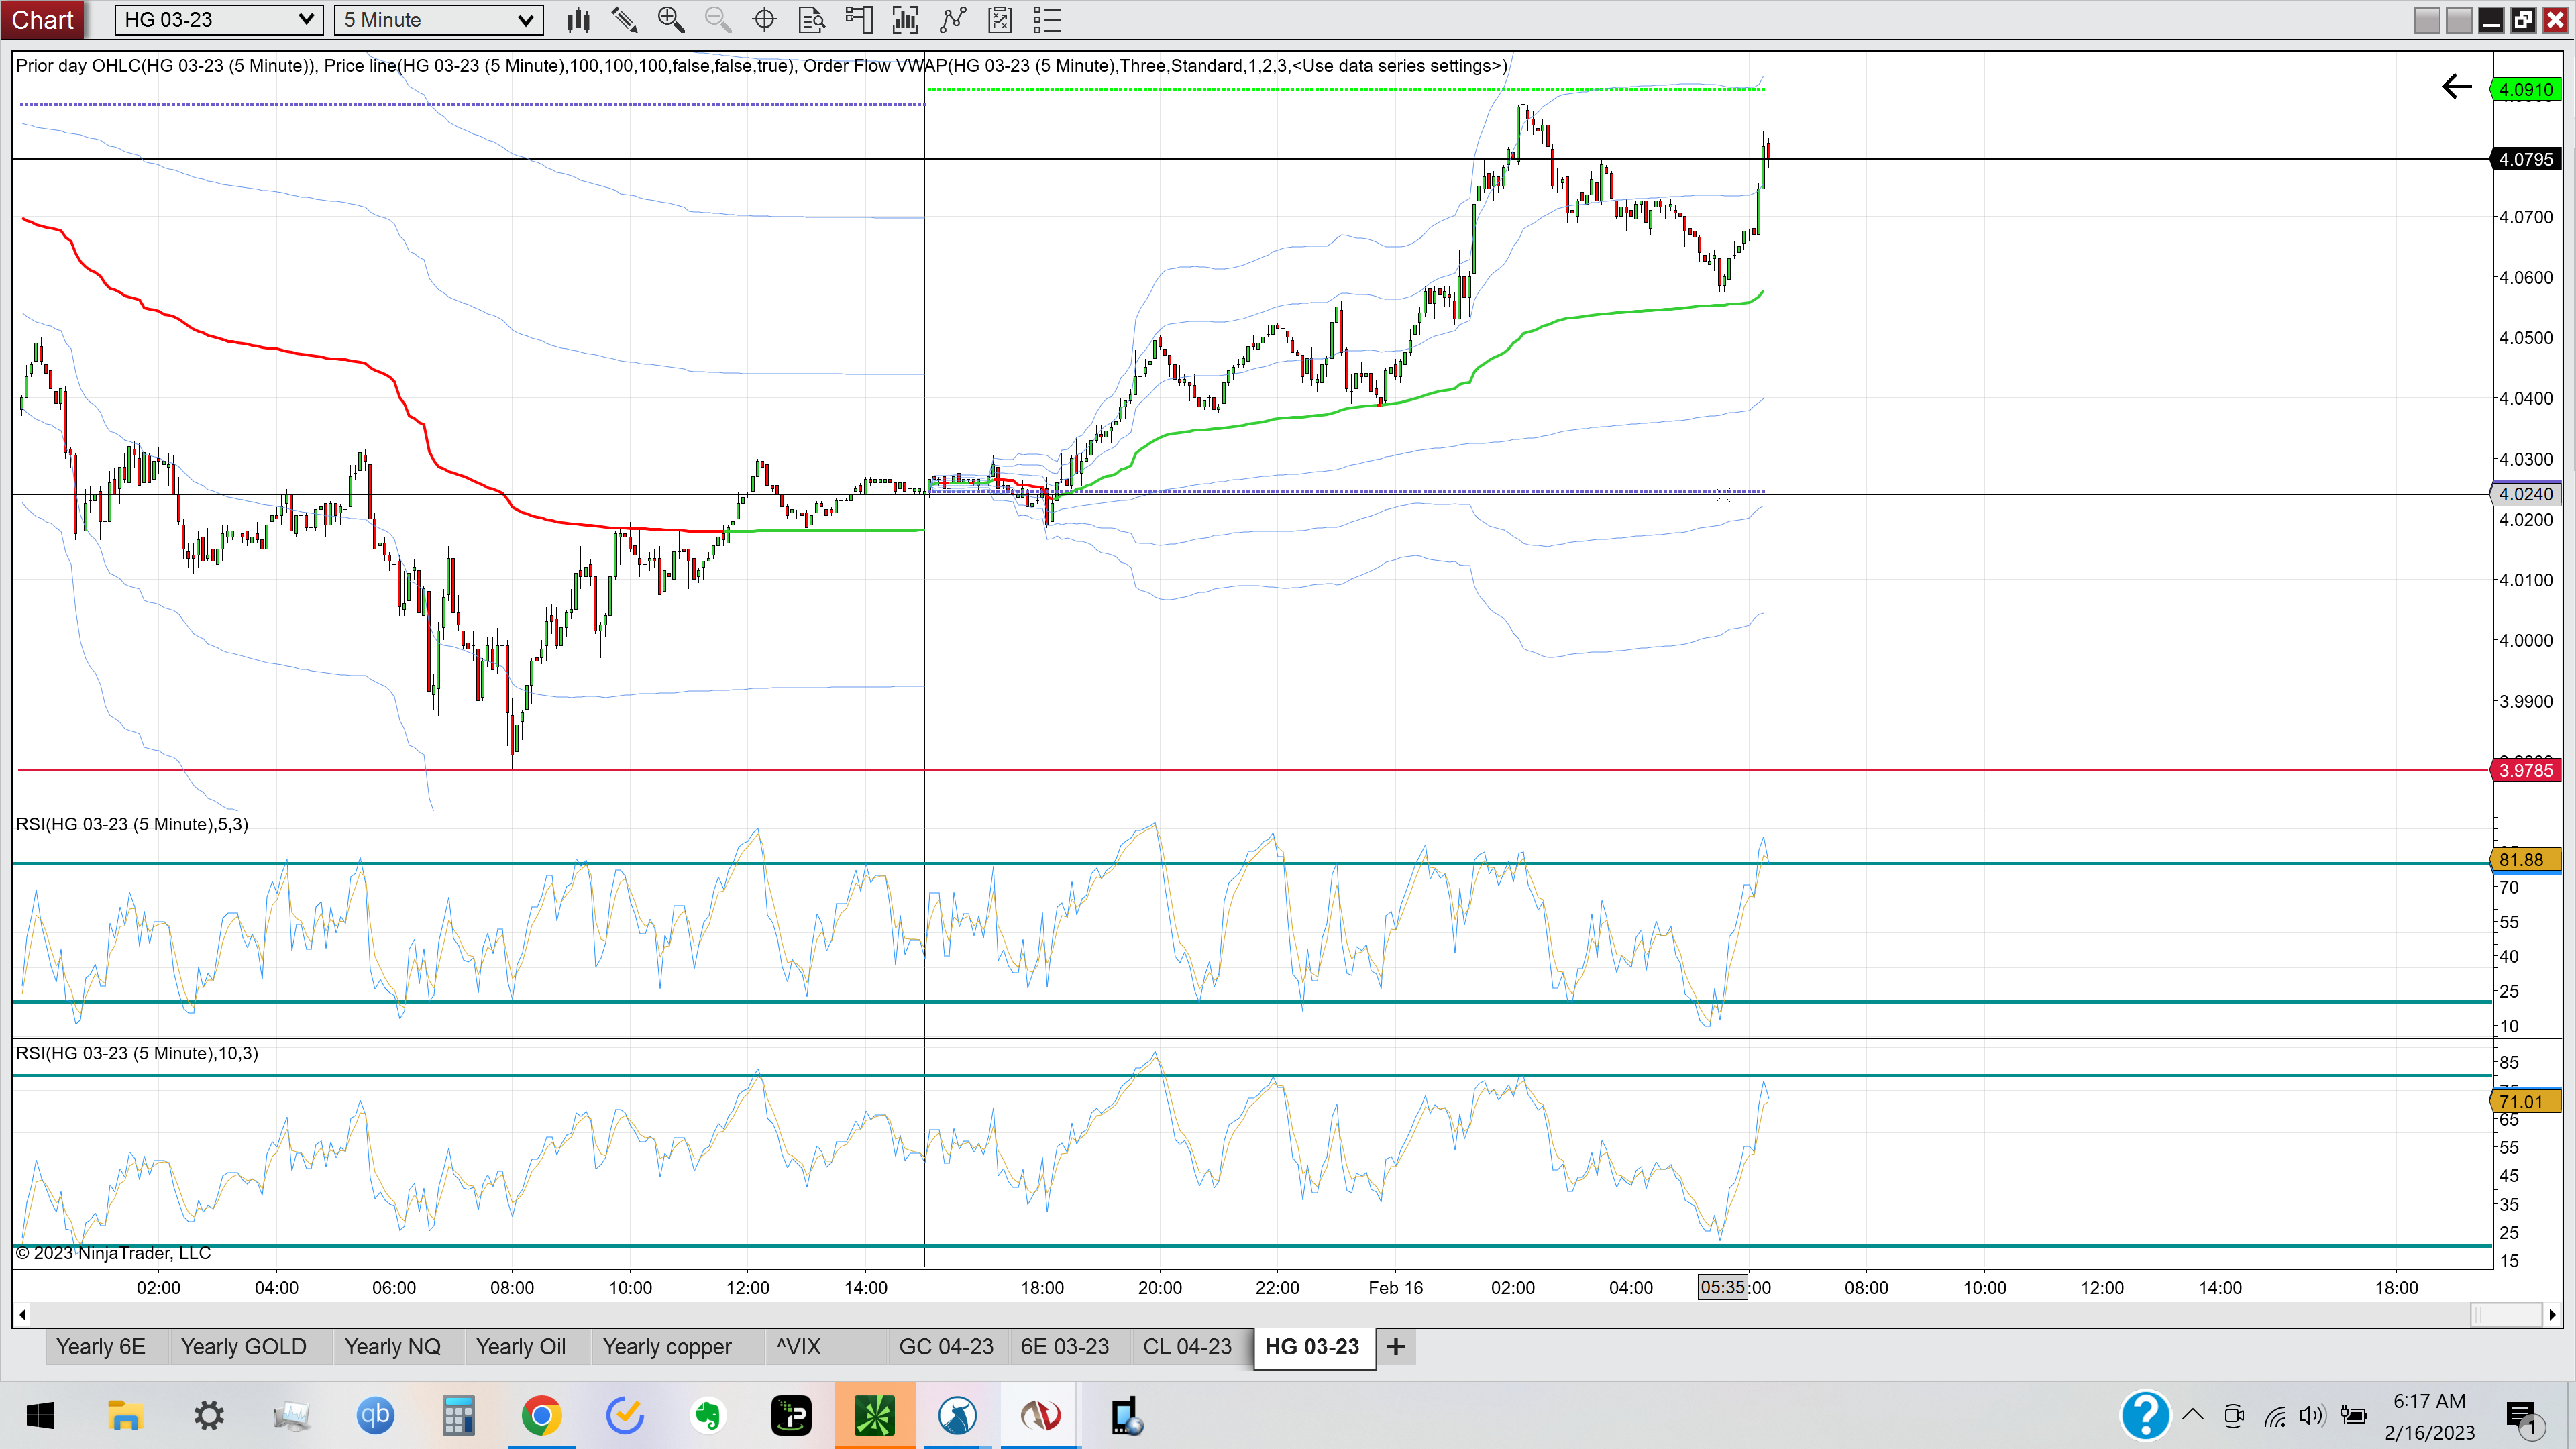Open the indicators line-graph icon
The height and width of the screenshot is (1449, 2576).
tap(953, 20)
